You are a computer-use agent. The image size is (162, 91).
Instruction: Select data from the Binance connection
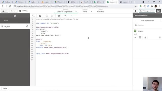click(140, 38)
